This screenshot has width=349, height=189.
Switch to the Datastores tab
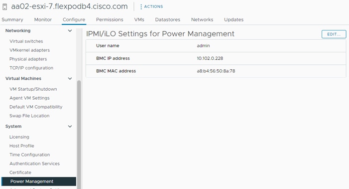168,19
